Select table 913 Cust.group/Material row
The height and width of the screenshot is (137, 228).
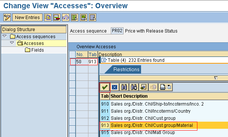click(x=164, y=125)
